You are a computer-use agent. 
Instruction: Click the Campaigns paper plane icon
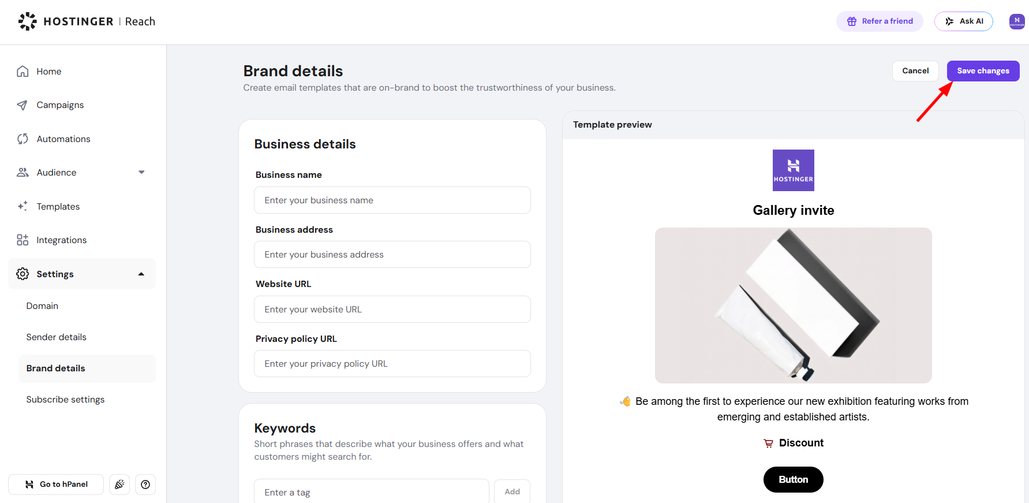[23, 105]
